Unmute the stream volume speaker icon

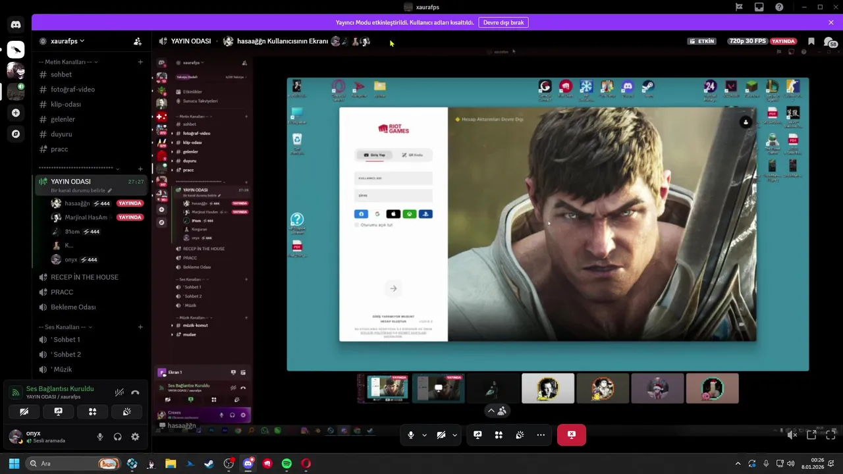pos(792,434)
